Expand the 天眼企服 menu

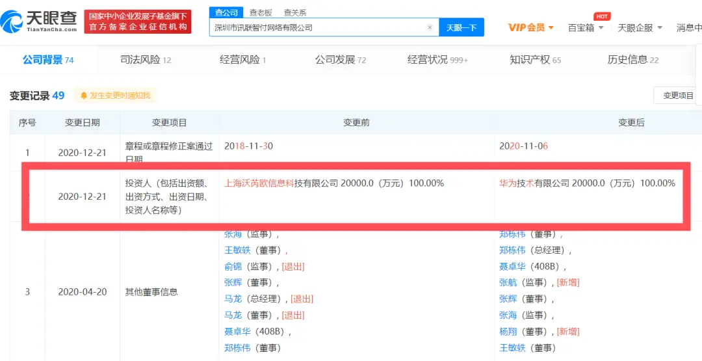pos(640,27)
